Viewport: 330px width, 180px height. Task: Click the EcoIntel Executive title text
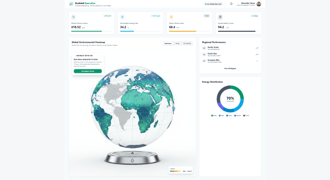pyautogui.click(x=85, y=3)
